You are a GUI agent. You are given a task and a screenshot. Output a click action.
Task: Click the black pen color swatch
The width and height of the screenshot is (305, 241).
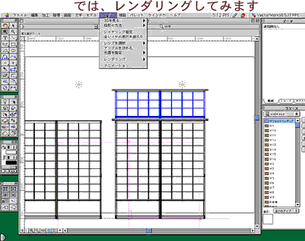tap(11, 163)
